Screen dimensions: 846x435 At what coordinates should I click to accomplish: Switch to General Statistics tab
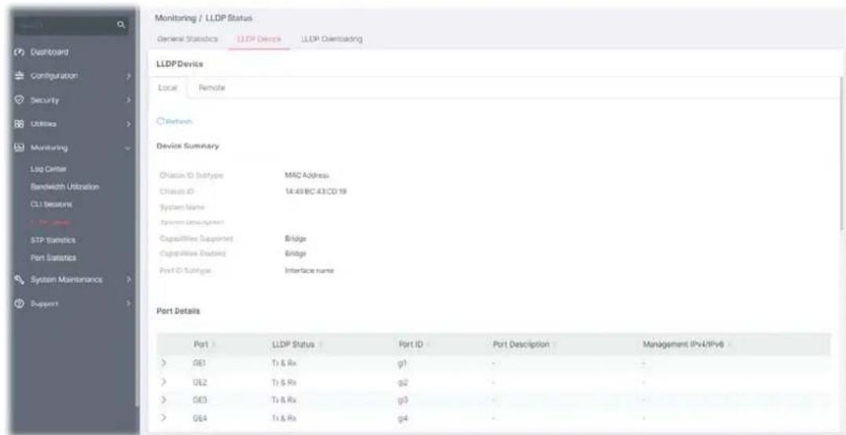[x=187, y=38]
